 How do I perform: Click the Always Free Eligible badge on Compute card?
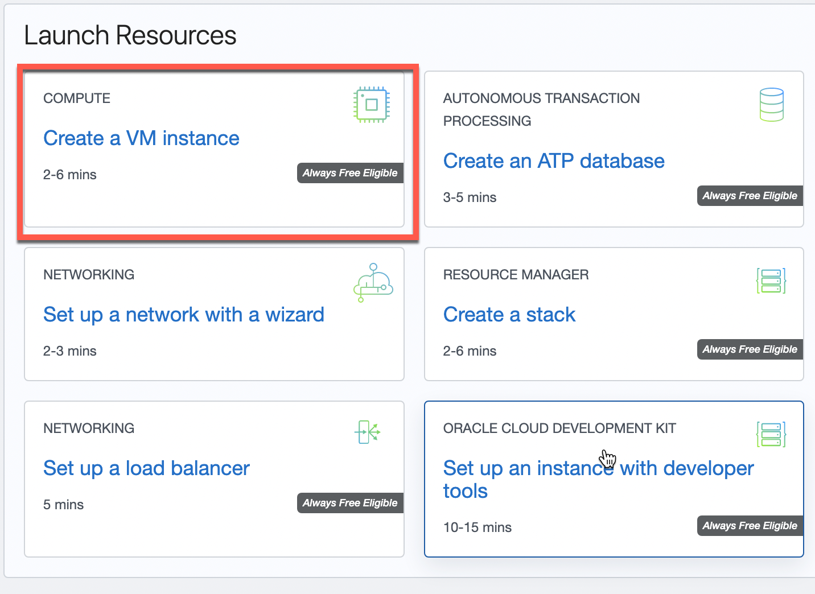[x=349, y=173]
